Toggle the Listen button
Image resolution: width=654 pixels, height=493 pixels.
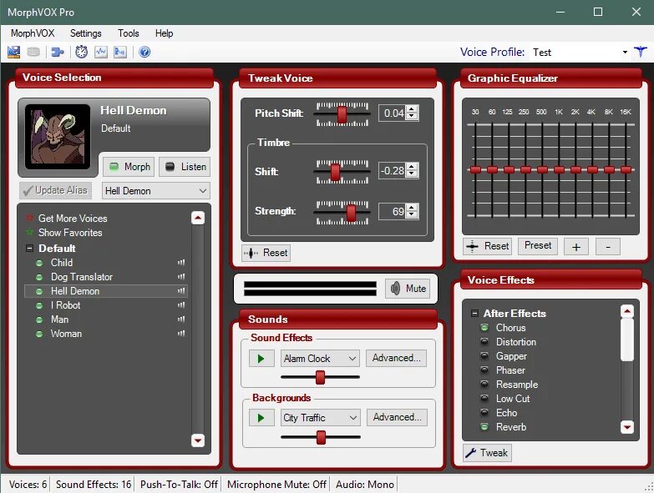[185, 167]
